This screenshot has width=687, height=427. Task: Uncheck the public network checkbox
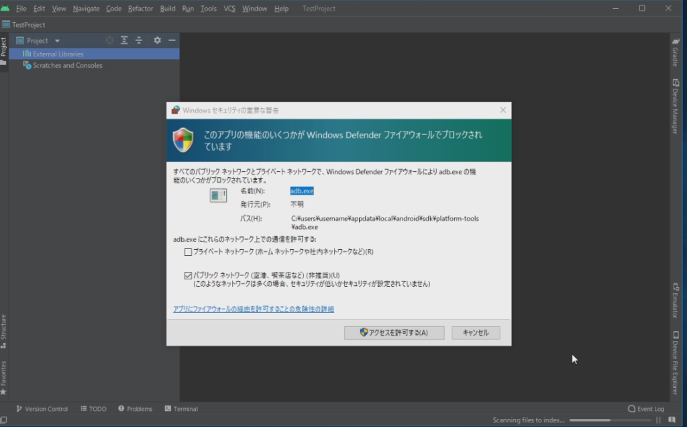(x=189, y=275)
